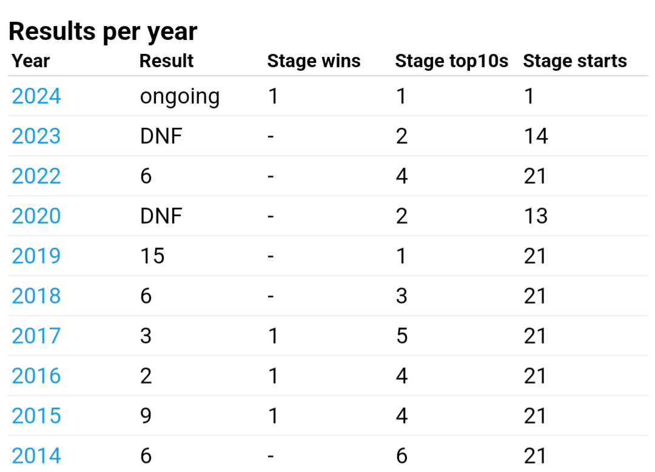This screenshot has height=472, width=655.
Task: Go to the 2022 year link
Action: pos(36,176)
